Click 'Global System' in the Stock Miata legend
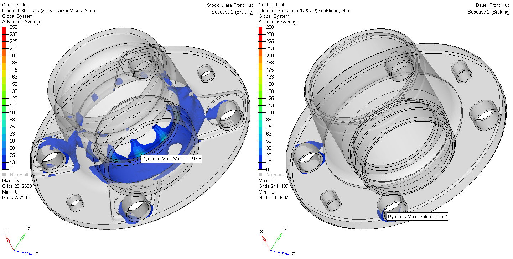513x259 pixels. [x=17, y=16]
